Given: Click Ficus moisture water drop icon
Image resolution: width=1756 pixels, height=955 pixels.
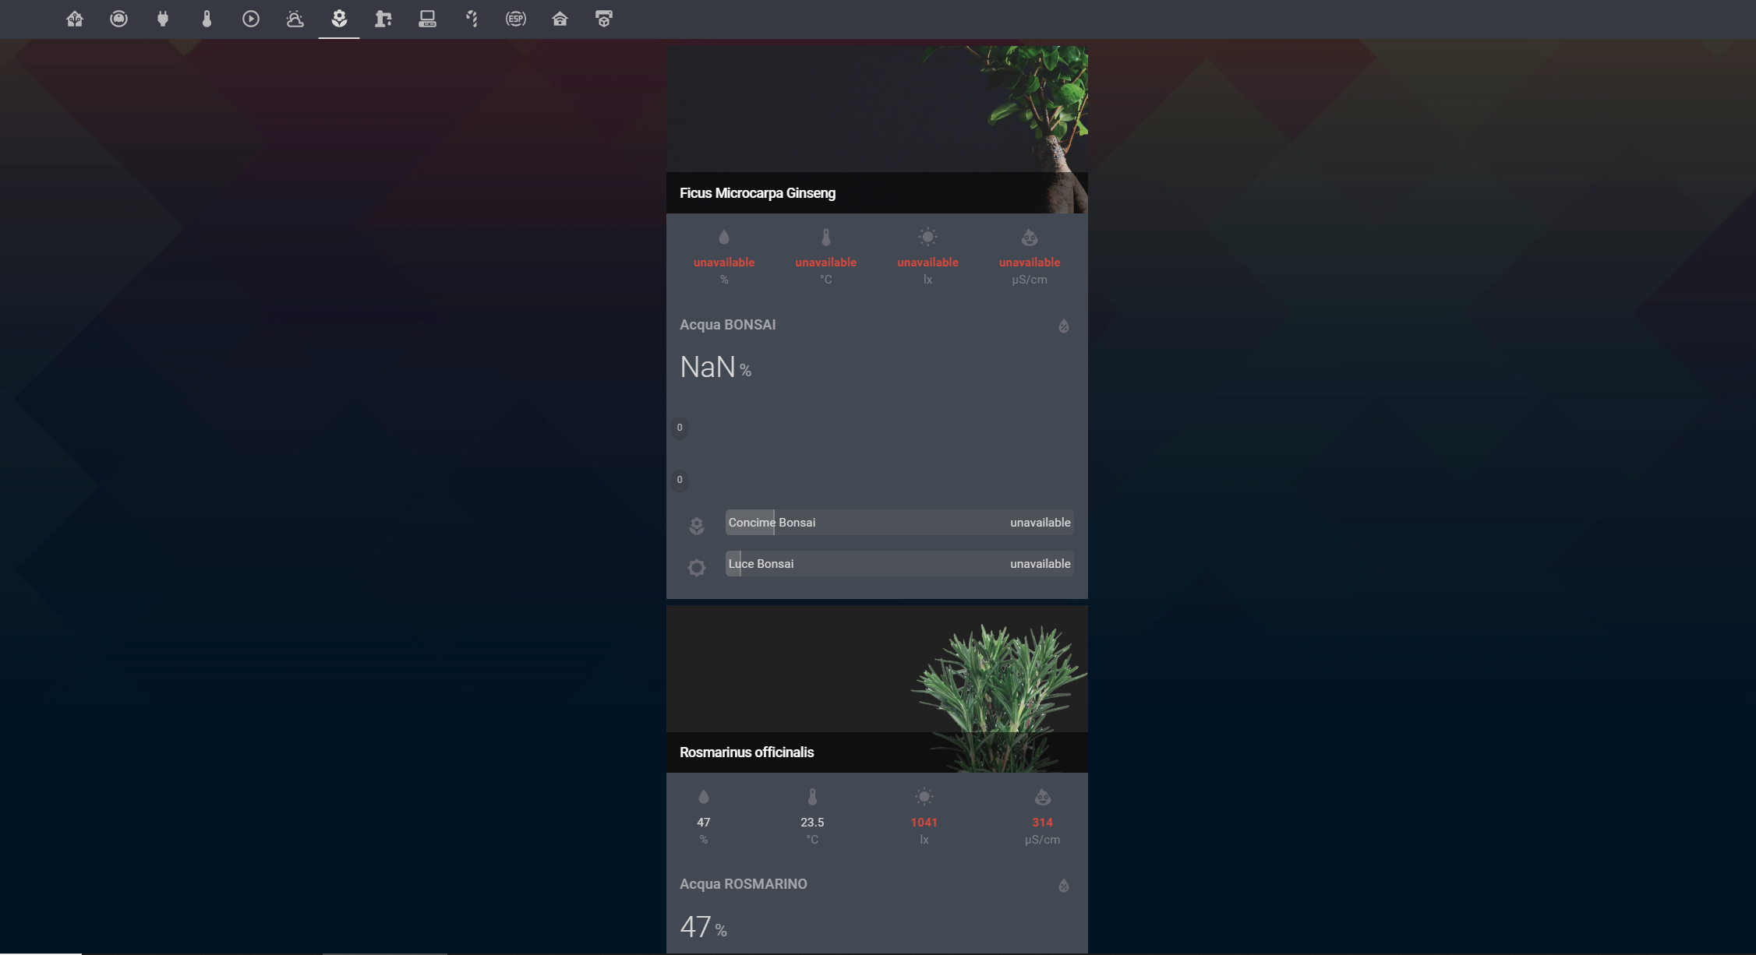Looking at the screenshot, I should [x=724, y=237].
